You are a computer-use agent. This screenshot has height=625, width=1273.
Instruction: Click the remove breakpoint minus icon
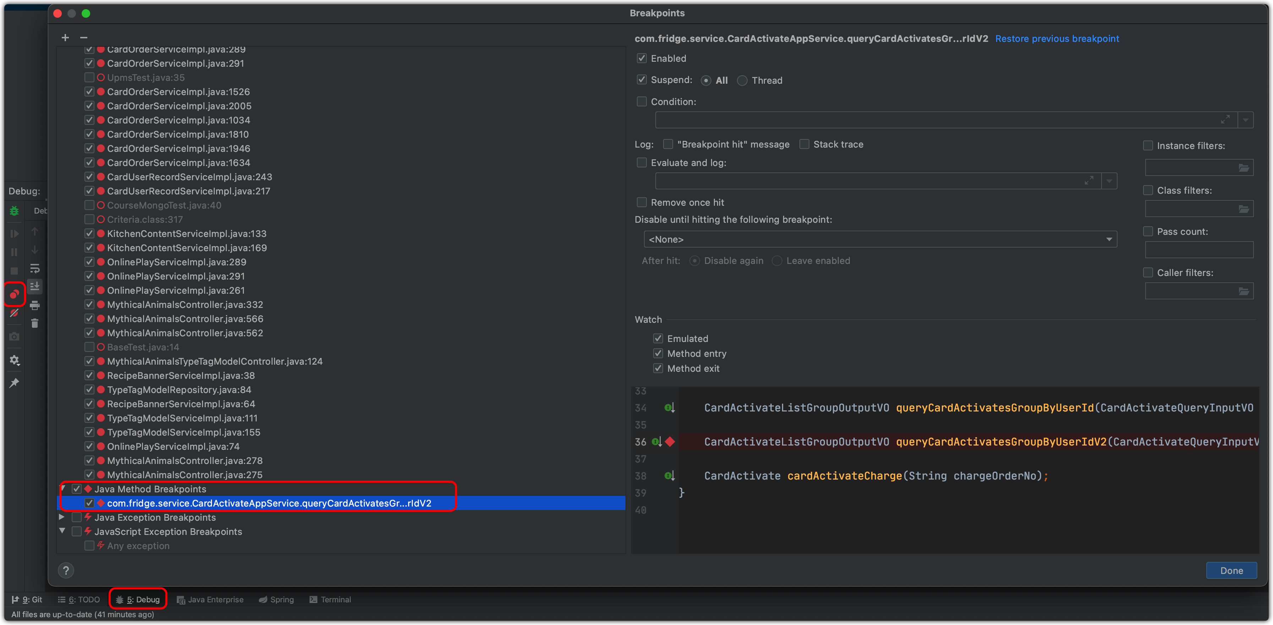83,38
